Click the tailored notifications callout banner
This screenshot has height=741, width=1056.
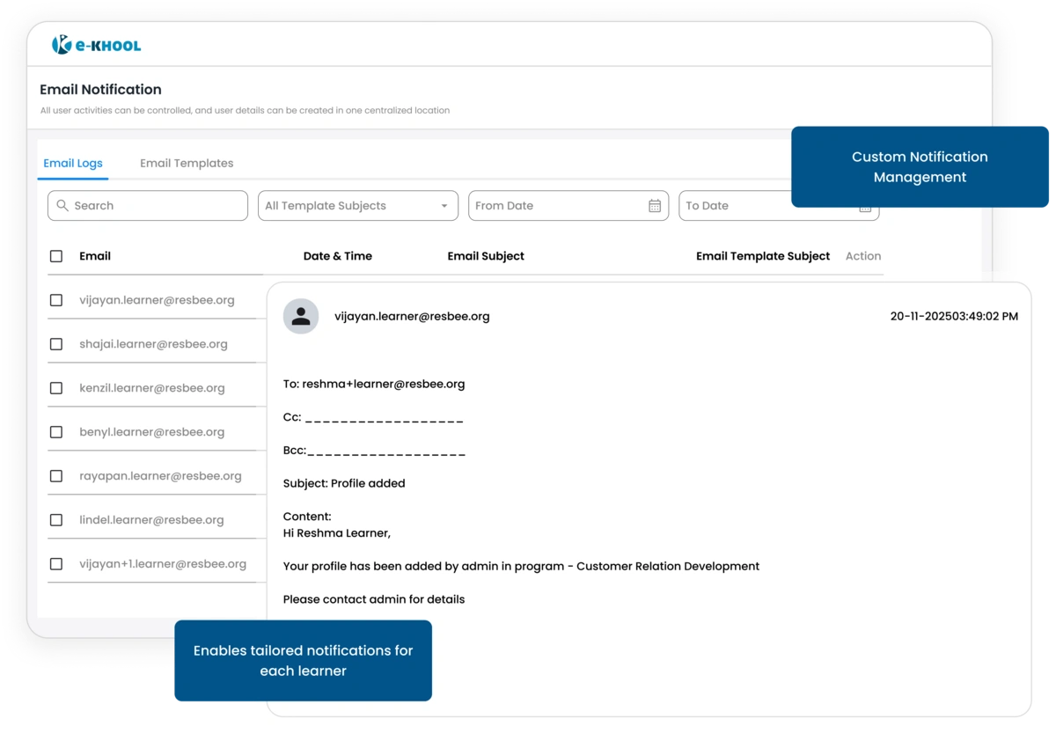(303, 660)
